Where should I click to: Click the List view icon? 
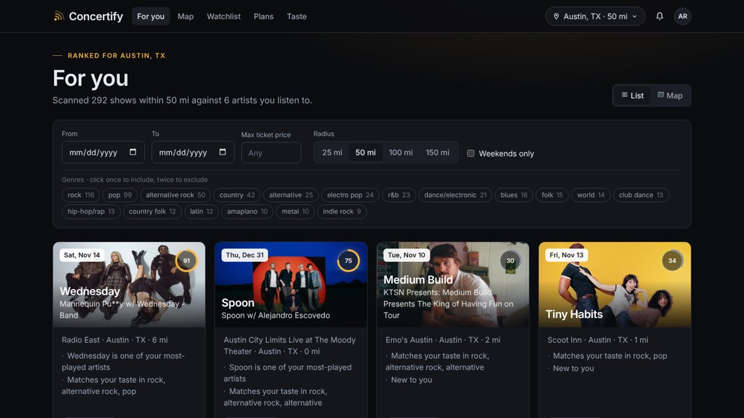tap(624, 95)
